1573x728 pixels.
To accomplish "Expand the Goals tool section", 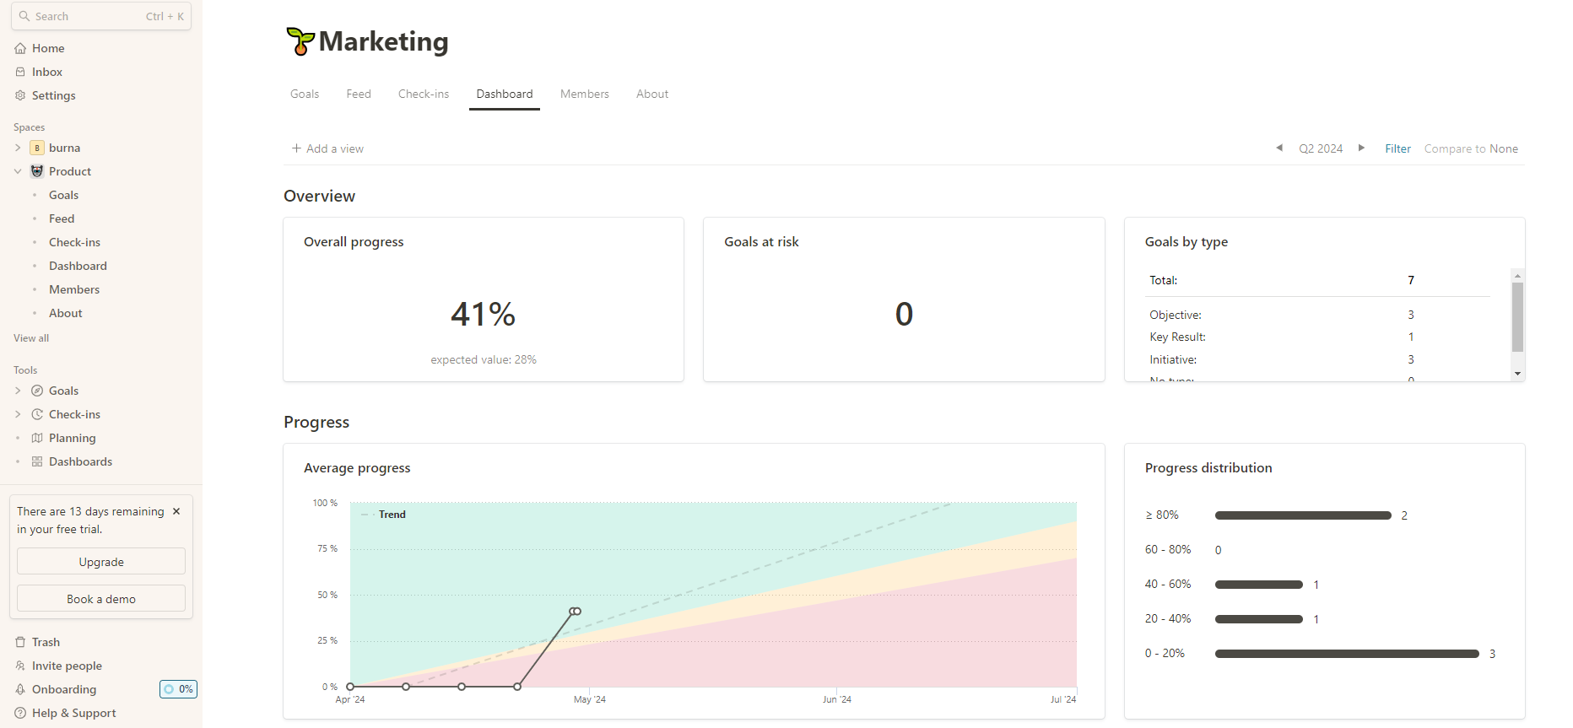I will click(x=18, y=391).
